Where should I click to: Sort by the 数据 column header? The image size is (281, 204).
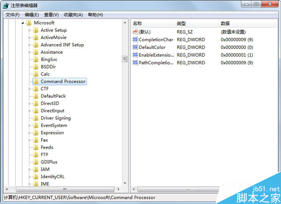tap(248, 23)
